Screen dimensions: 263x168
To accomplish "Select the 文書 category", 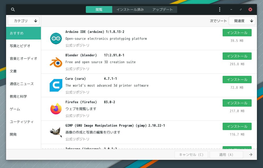I will 24,71.
